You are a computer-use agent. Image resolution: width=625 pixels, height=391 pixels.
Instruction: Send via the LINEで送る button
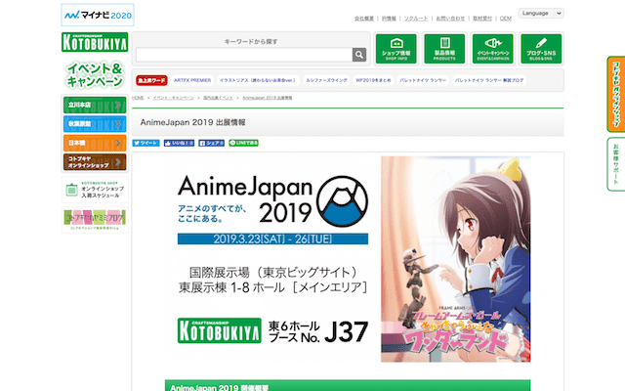point(243,143)
